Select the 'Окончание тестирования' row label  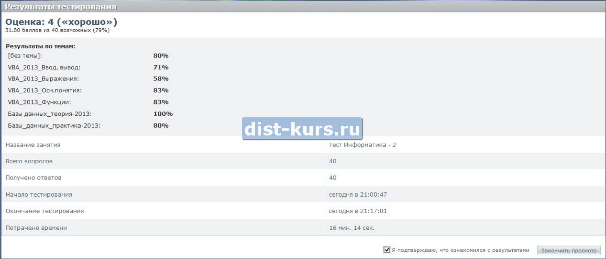[x=44, y=211]
